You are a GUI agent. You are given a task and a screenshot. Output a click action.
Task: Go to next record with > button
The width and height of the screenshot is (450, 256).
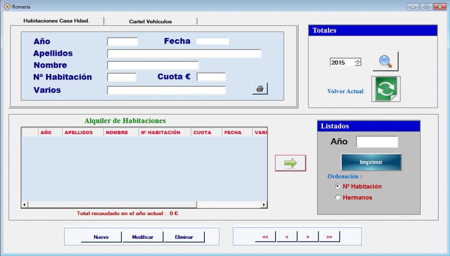click(x=308, y=237)
